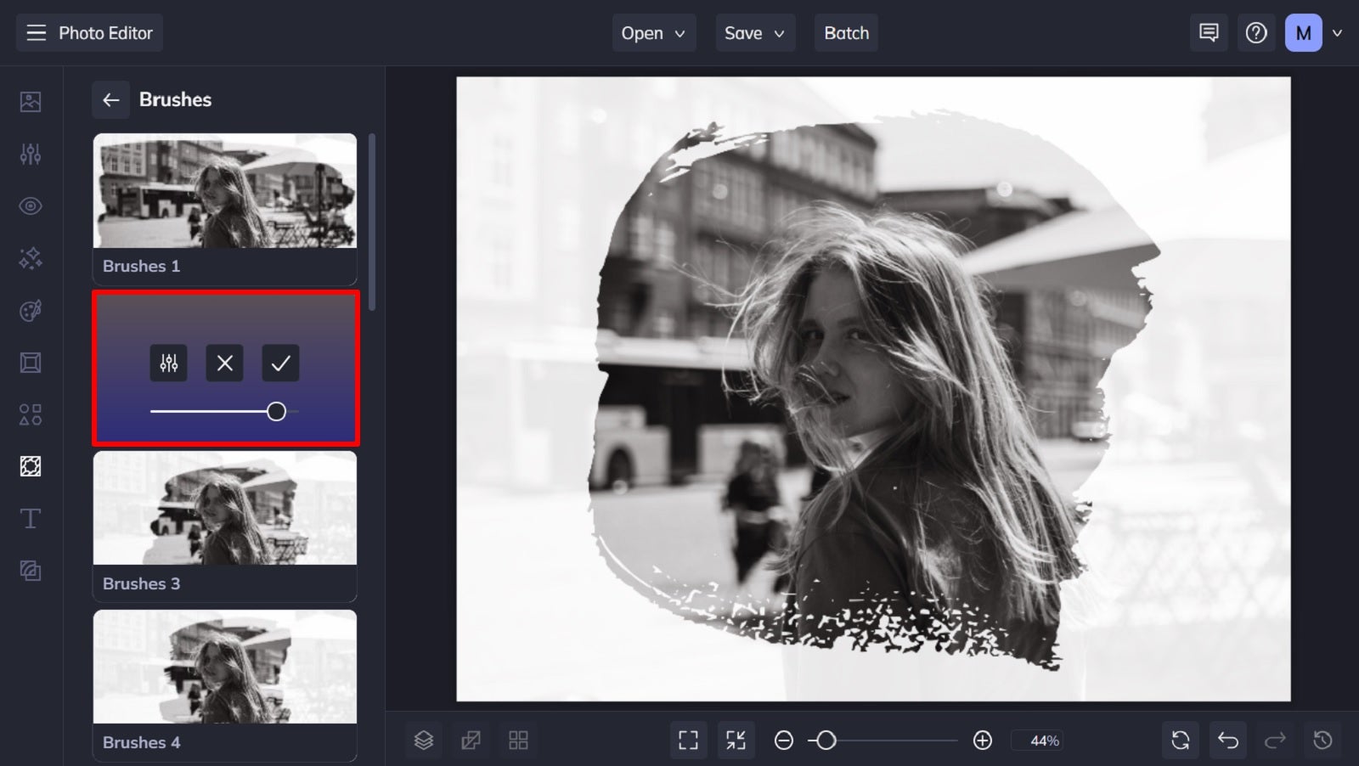Image resolution: width=1359 pixels, height=766 pixels.
Task: Select the Frames tool
Action: (31, 363)
